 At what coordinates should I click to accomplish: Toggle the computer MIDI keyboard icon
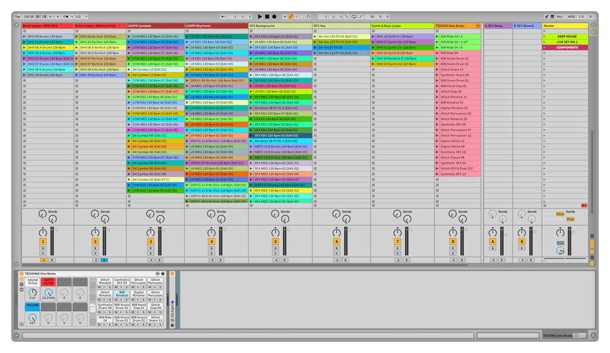(x=552, y=17)
